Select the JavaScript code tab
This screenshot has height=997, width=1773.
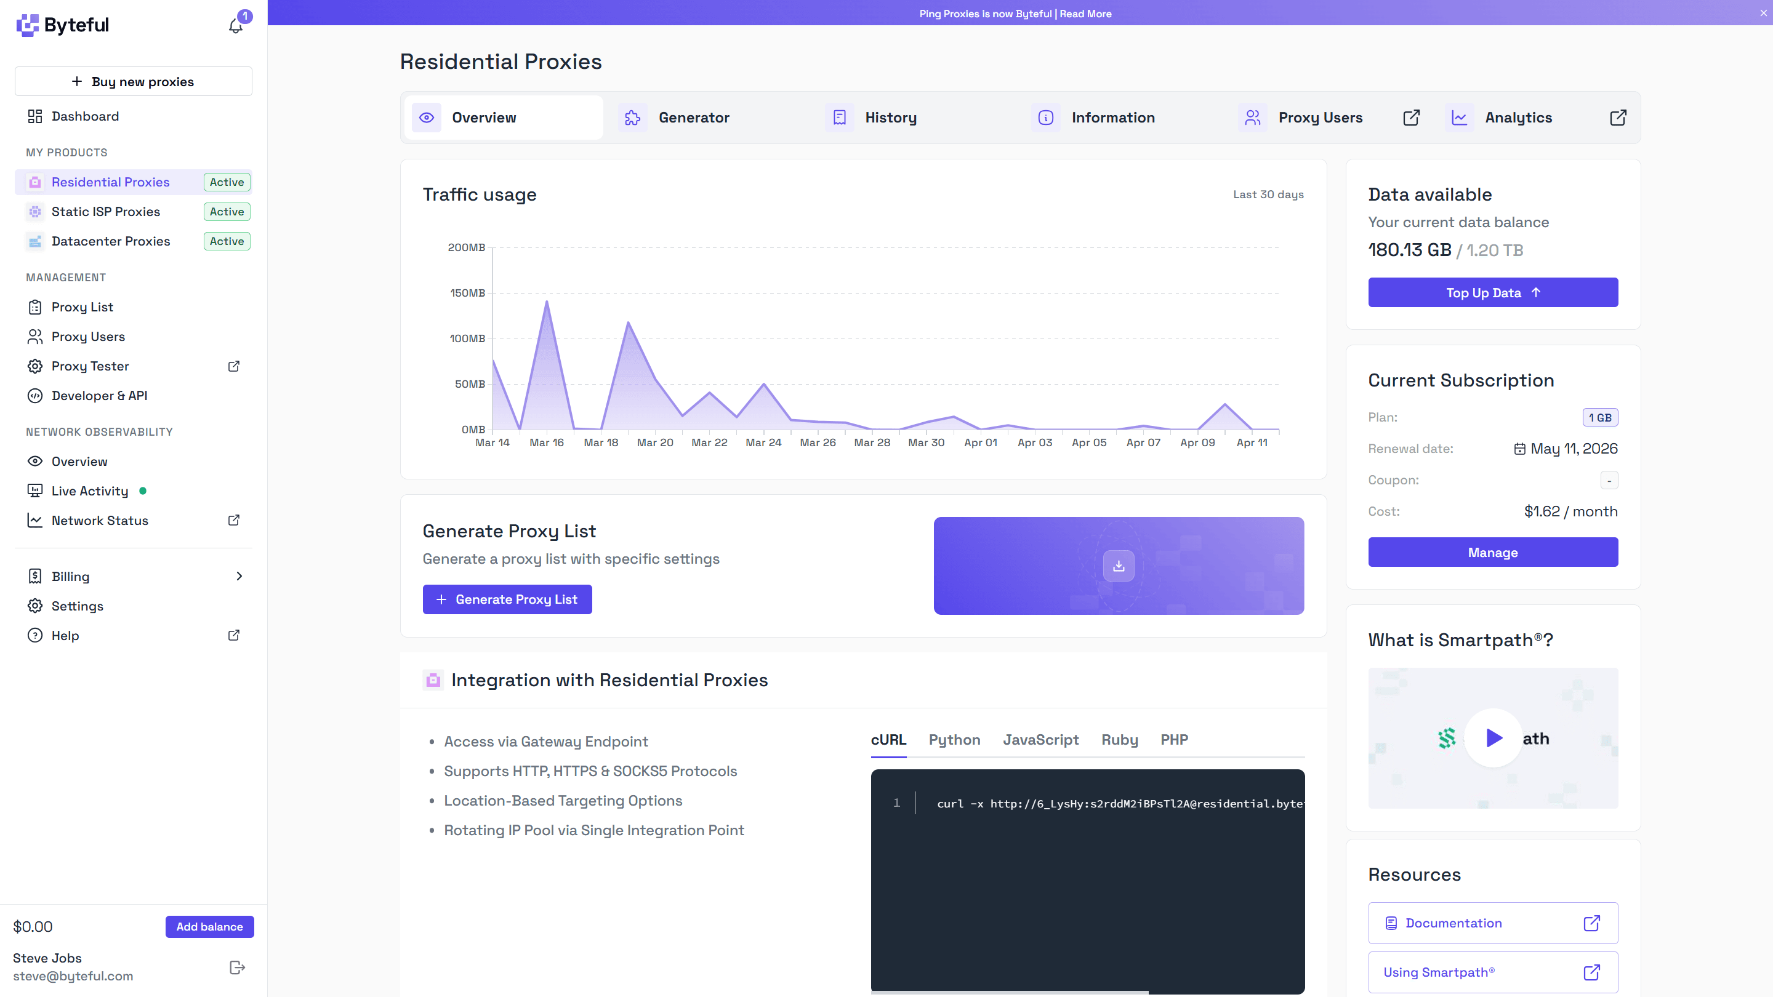[1040, 740]
